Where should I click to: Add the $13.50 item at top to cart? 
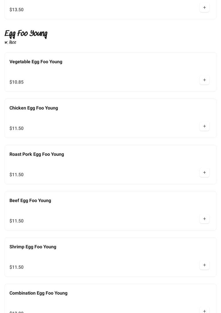[204, 7]
